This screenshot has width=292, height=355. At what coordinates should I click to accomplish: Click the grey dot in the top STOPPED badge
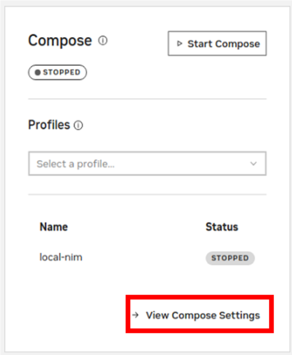tap(38, 73)
